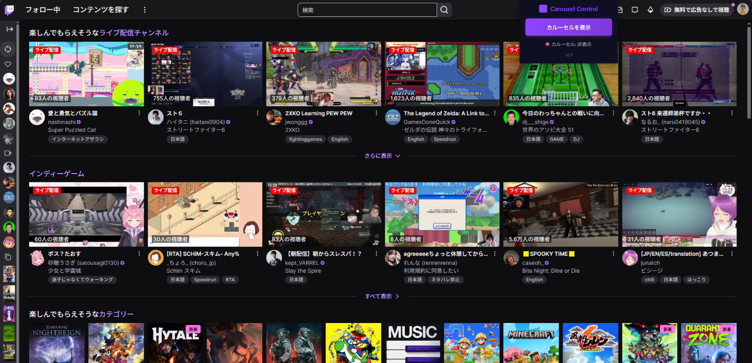Select the fightinggames tag
Image resolution: width=752 pixels, height=363 pixels.
(305, 139)
